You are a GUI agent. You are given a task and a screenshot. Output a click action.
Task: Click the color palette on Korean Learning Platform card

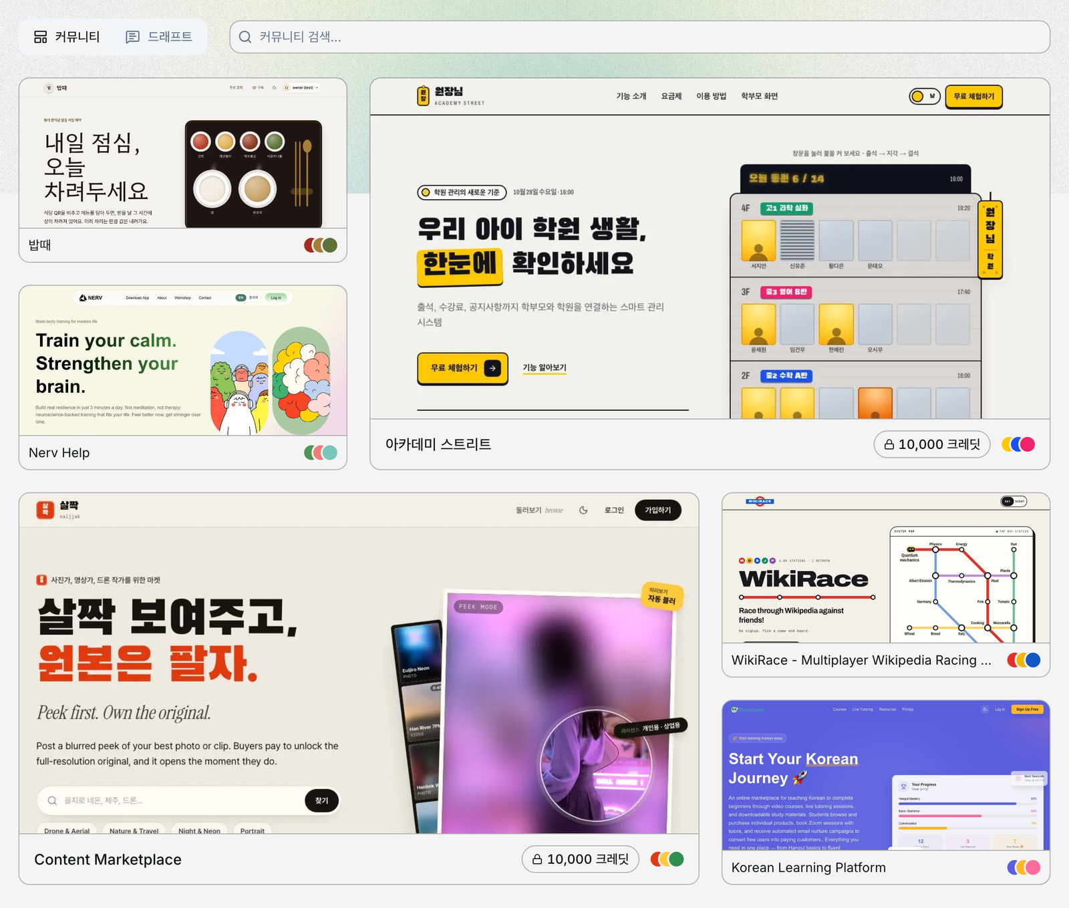pos(1024,867)
